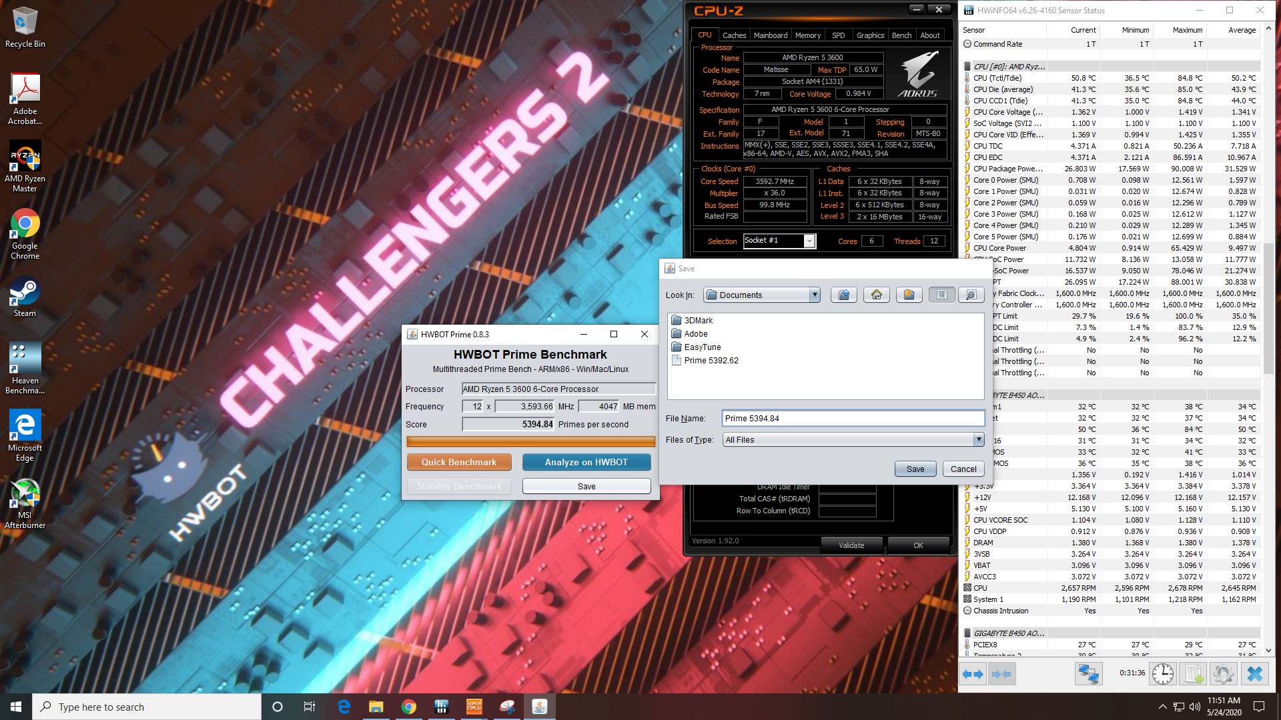Viewport: 1281px width, 720px height.
Task: Click the AORUS logo in CPU-Z
Action: [x=918, y=75]
